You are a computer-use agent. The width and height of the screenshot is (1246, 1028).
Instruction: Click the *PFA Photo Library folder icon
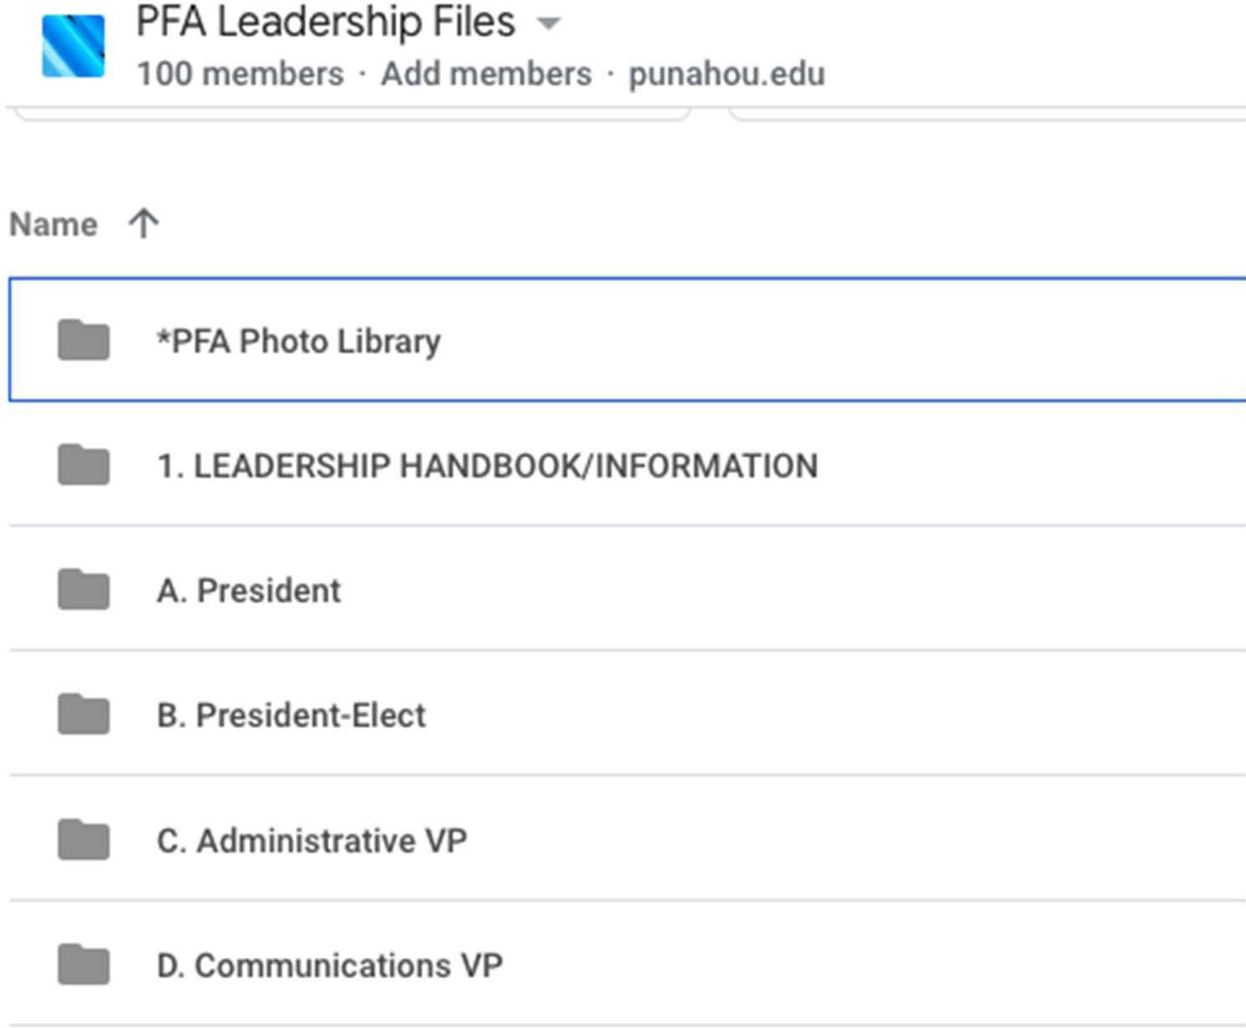click(x=84, y=340)
